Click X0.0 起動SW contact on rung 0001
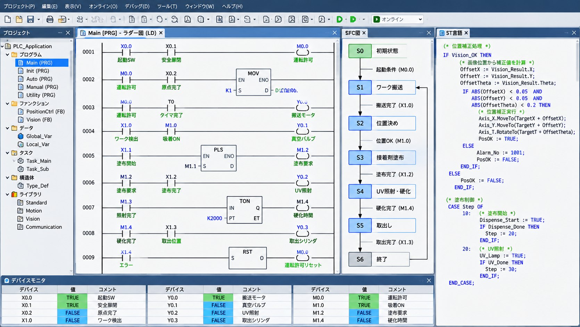 point(126,52)
